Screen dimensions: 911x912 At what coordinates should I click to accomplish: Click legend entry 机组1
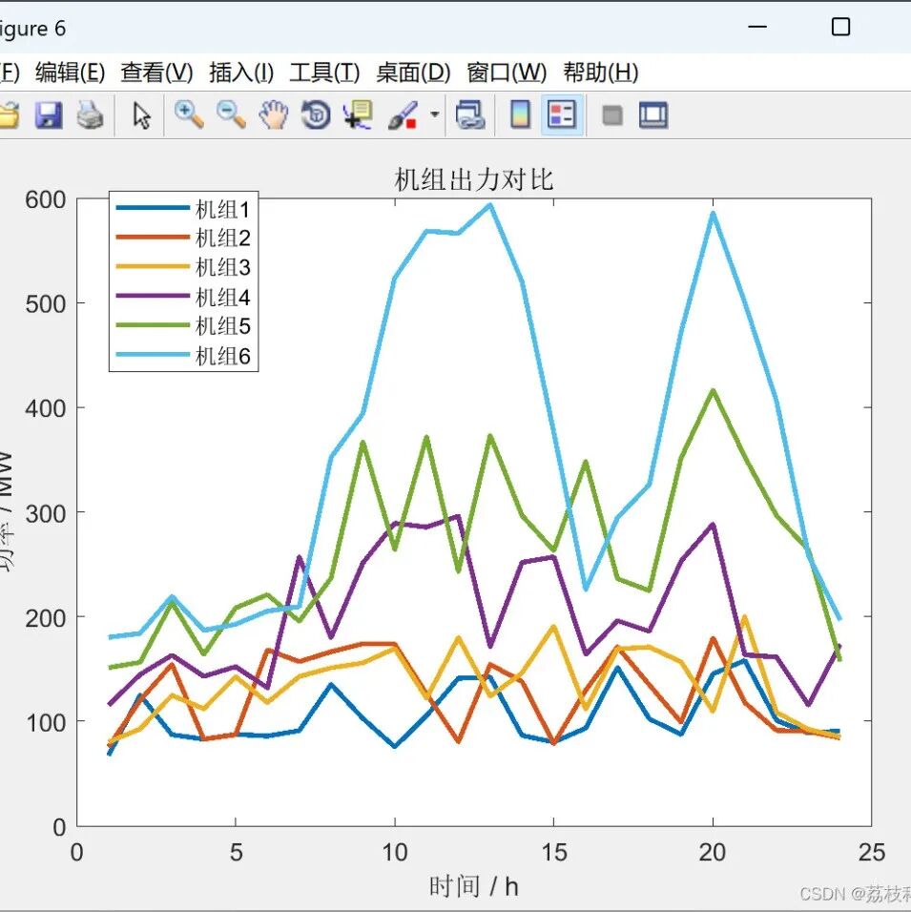pos(223,209)
